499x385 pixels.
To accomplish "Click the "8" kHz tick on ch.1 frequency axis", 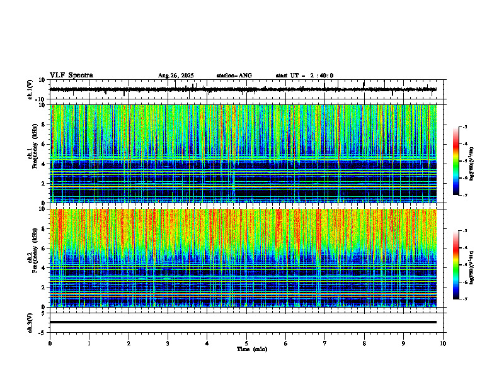I will [44, 125].
